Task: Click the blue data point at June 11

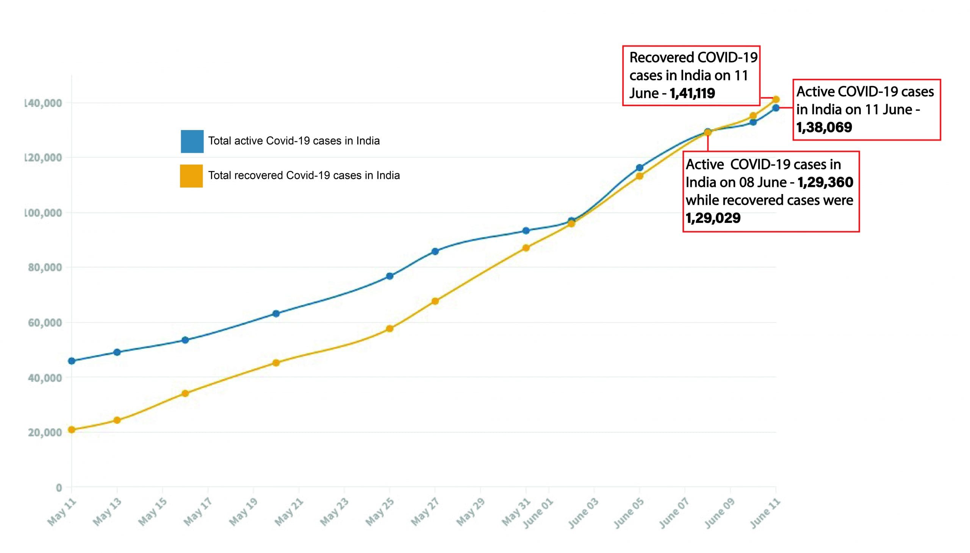Action: coord(776,108)
